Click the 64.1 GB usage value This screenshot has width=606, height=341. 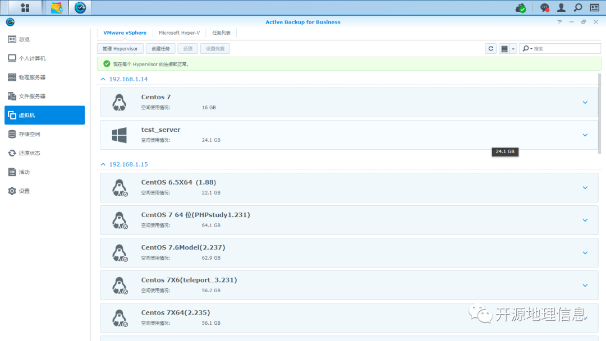(x=211, y=225)
